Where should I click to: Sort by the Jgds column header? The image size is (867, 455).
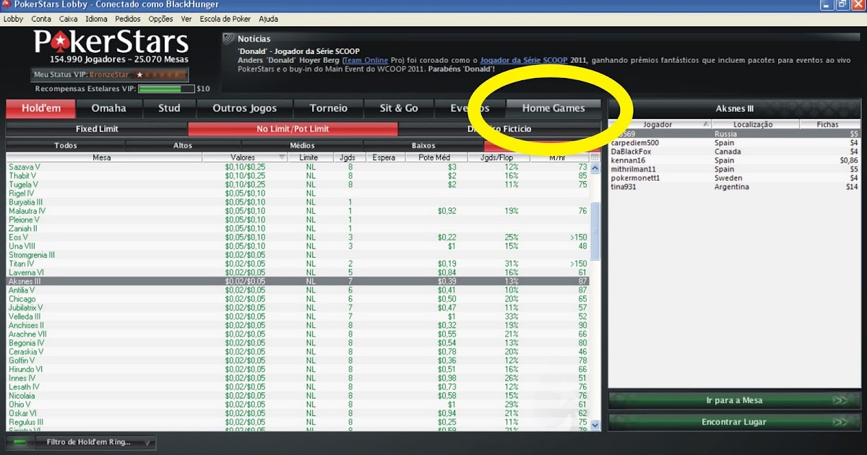[348, 157]
